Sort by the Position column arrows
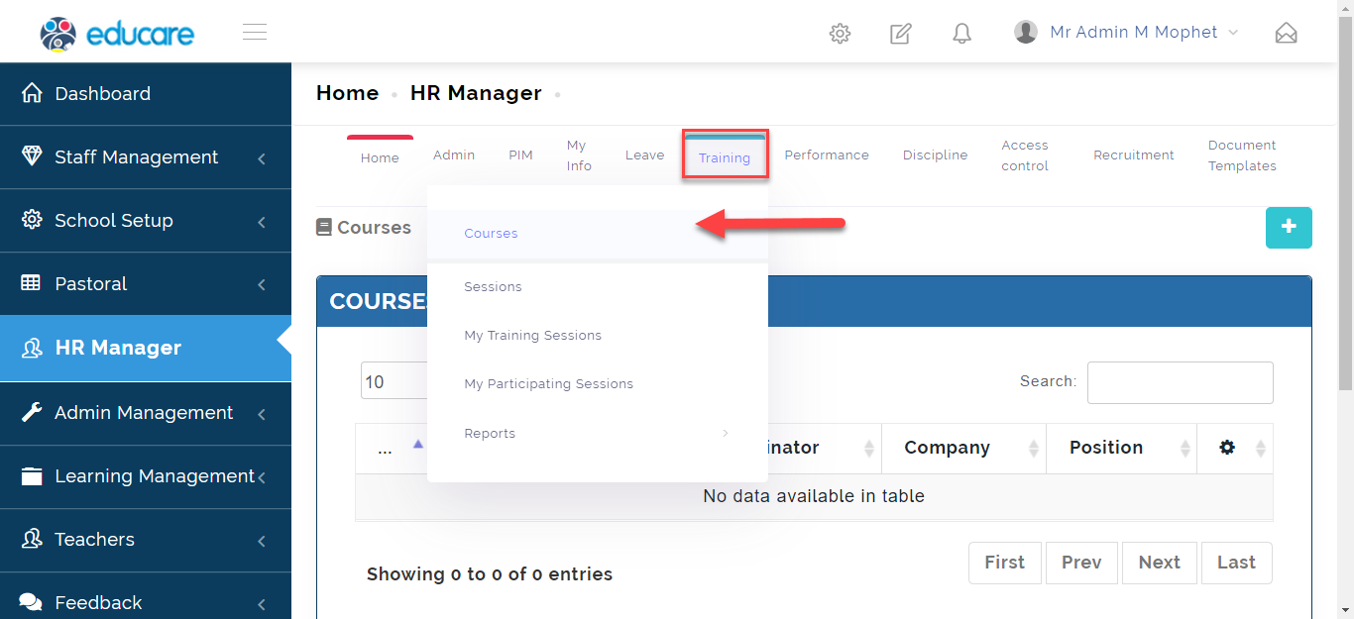Image resolution: width=1354 pixels, height=619 pixels. click(x=1185, y=449)
